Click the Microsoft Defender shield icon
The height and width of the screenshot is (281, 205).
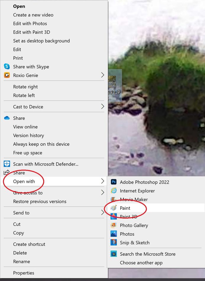7,164
